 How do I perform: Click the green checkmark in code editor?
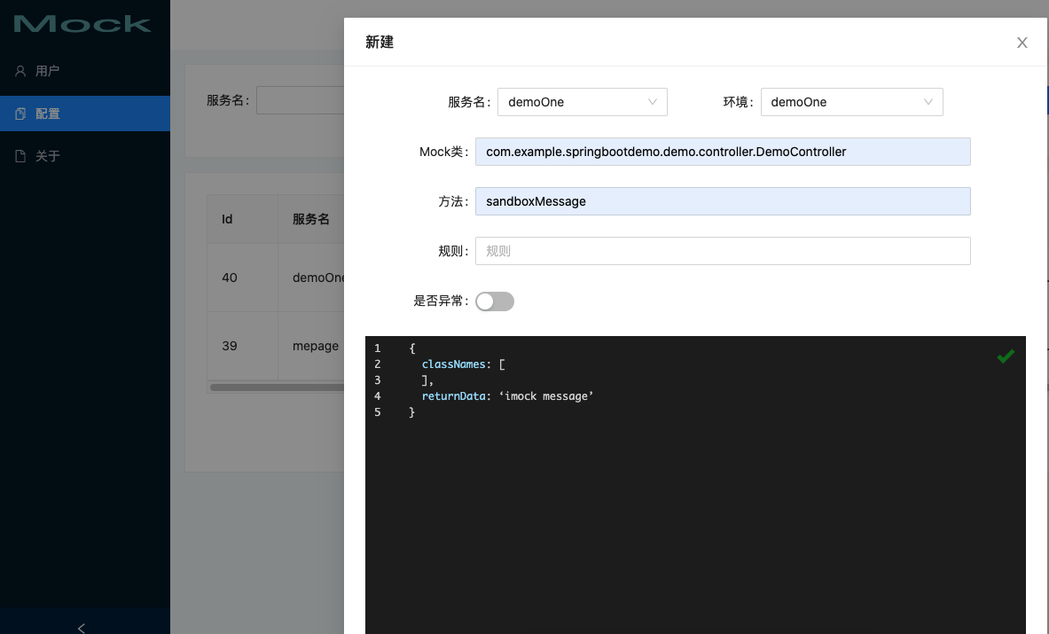click(x=1005, y=356)
